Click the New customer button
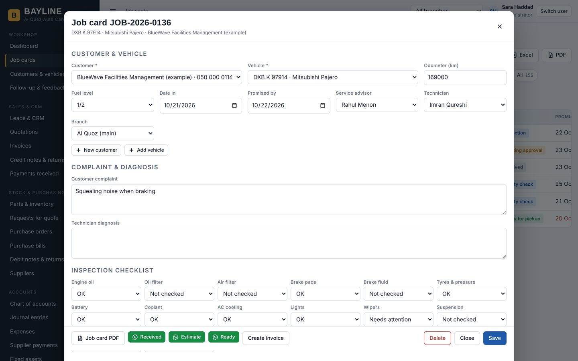 click(96, 150)
